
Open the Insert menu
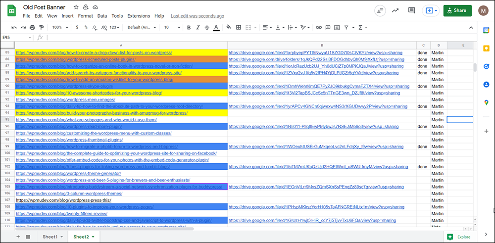(67, 16)
